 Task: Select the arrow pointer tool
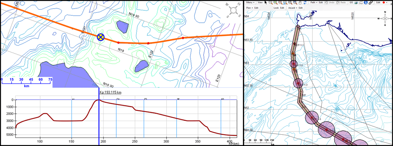pyautogui.click(x=266, y=2)
